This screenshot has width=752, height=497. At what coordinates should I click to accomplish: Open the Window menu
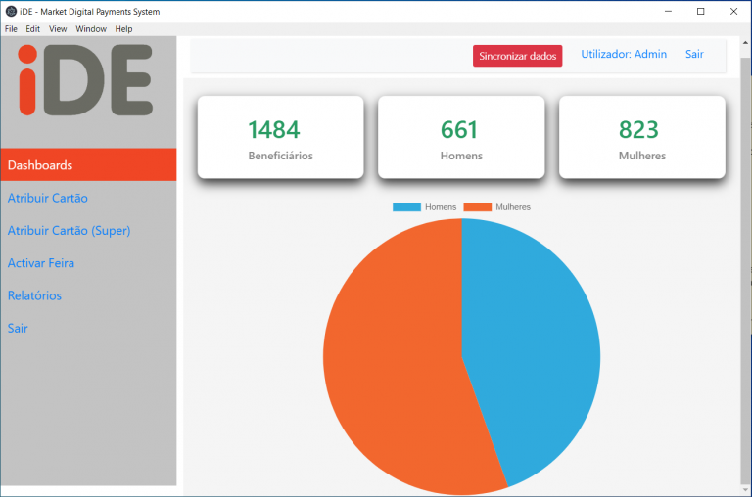(91, 29)
